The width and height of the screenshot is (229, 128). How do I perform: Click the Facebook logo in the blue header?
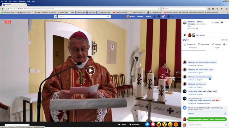pyautogui.click(x=55, y=17)
